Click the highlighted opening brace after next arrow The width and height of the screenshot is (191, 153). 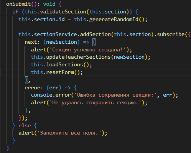[x=94, y=42]
